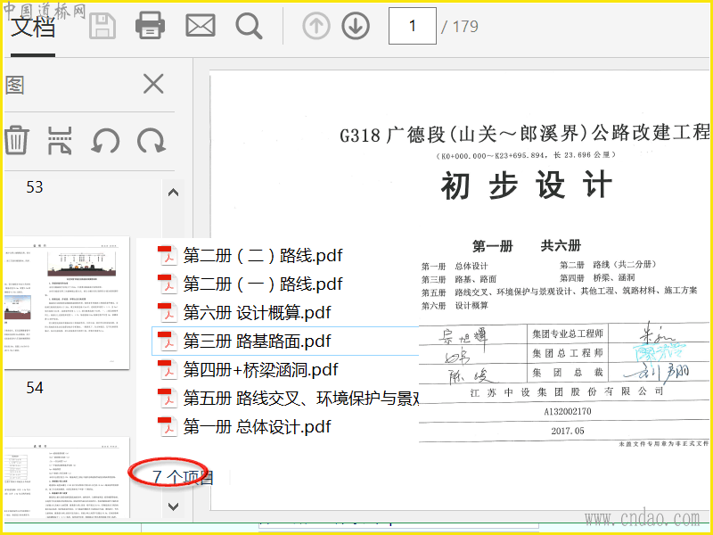Image resolution: width=713 pixels, height=535 pixels.
Task: Open search with the magnifier icon
Action: (249, 26)
